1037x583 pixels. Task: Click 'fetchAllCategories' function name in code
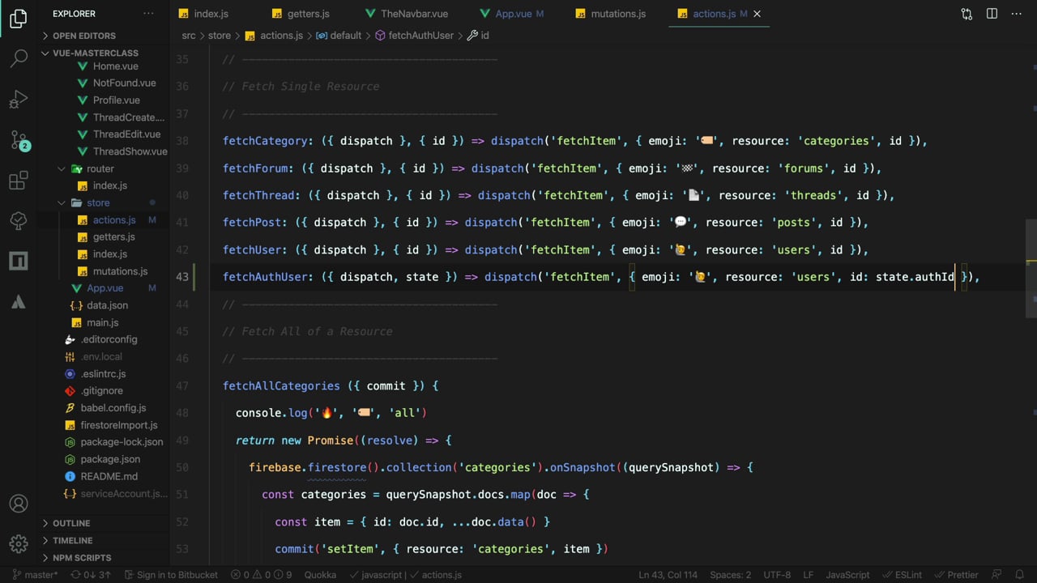coord(282,386)
